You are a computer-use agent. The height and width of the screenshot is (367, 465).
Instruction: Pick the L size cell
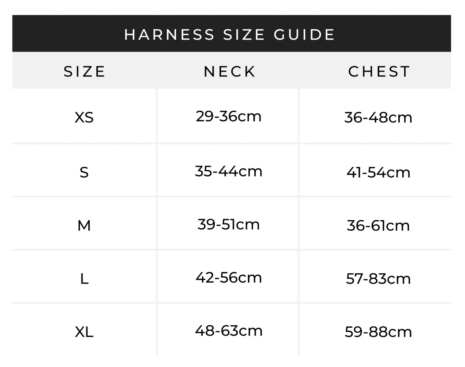84,279
